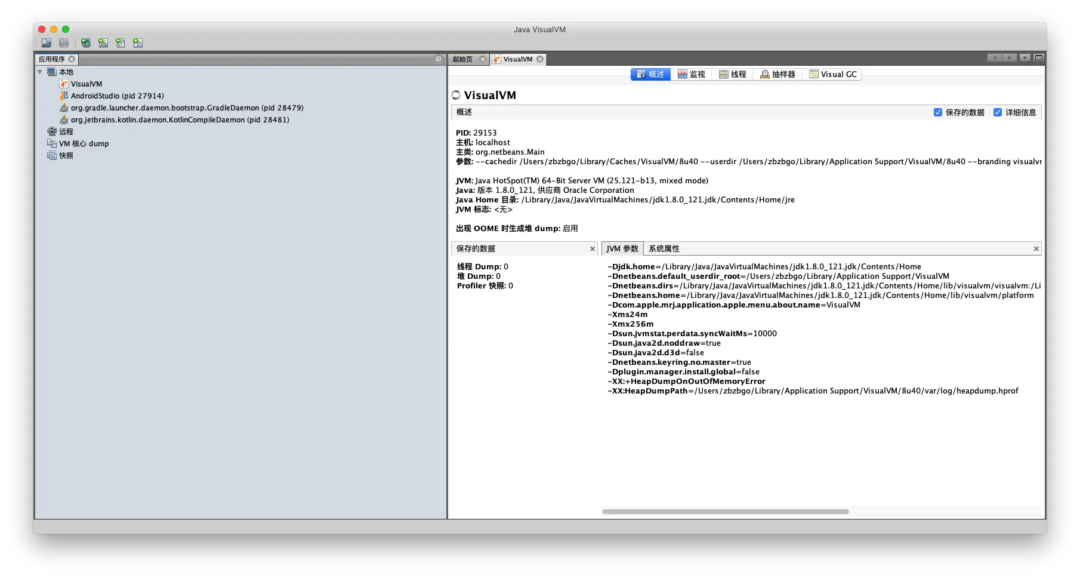
Task: Click the 本地 computer icon in tree
Action: pyautogui.click(x=52, y=72)
